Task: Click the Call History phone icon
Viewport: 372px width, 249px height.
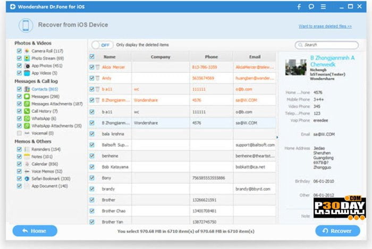Action: click(x=27, y=111)
